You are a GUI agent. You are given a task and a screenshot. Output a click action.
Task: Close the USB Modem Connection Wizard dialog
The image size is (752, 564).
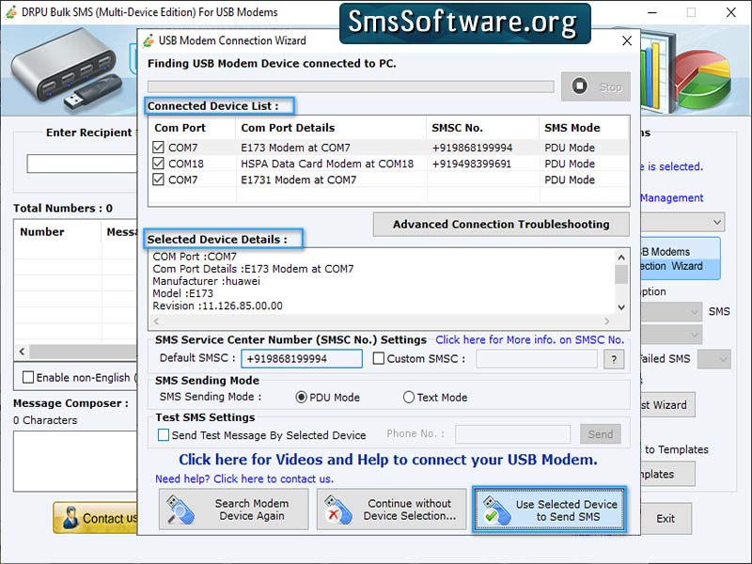pos(627,40)
